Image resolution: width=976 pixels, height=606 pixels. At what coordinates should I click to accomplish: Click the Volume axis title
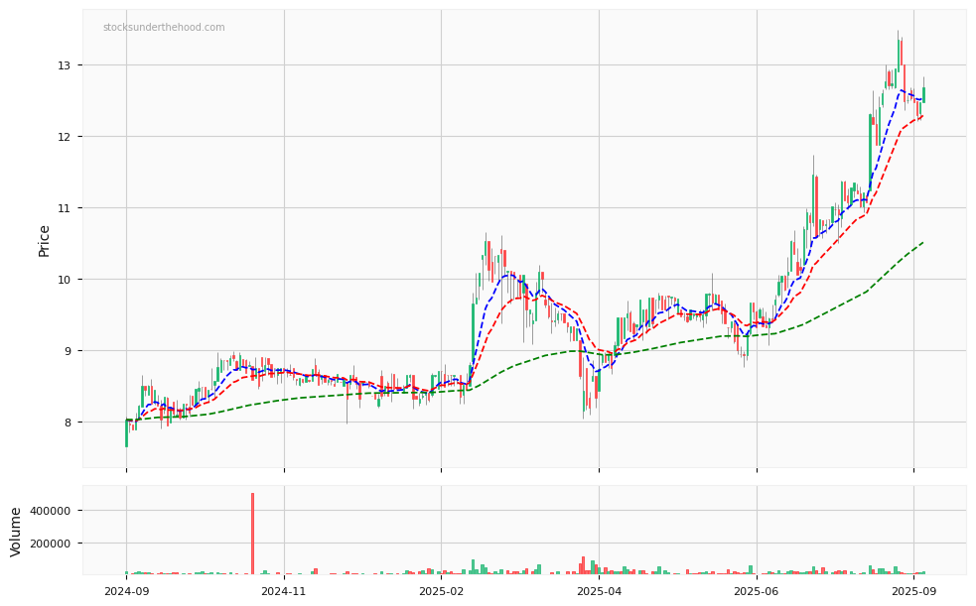tap(16, 532)
